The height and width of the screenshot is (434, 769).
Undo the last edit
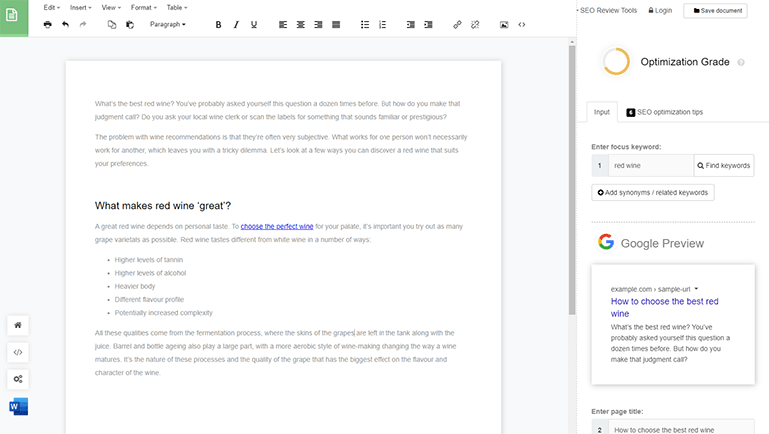65,24
